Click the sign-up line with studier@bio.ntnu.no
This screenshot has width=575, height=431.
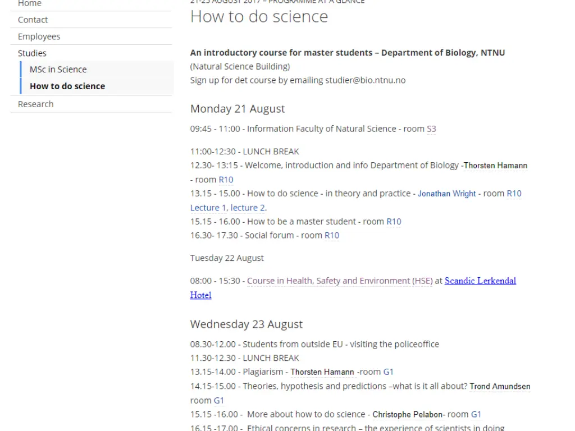(298, 80)
